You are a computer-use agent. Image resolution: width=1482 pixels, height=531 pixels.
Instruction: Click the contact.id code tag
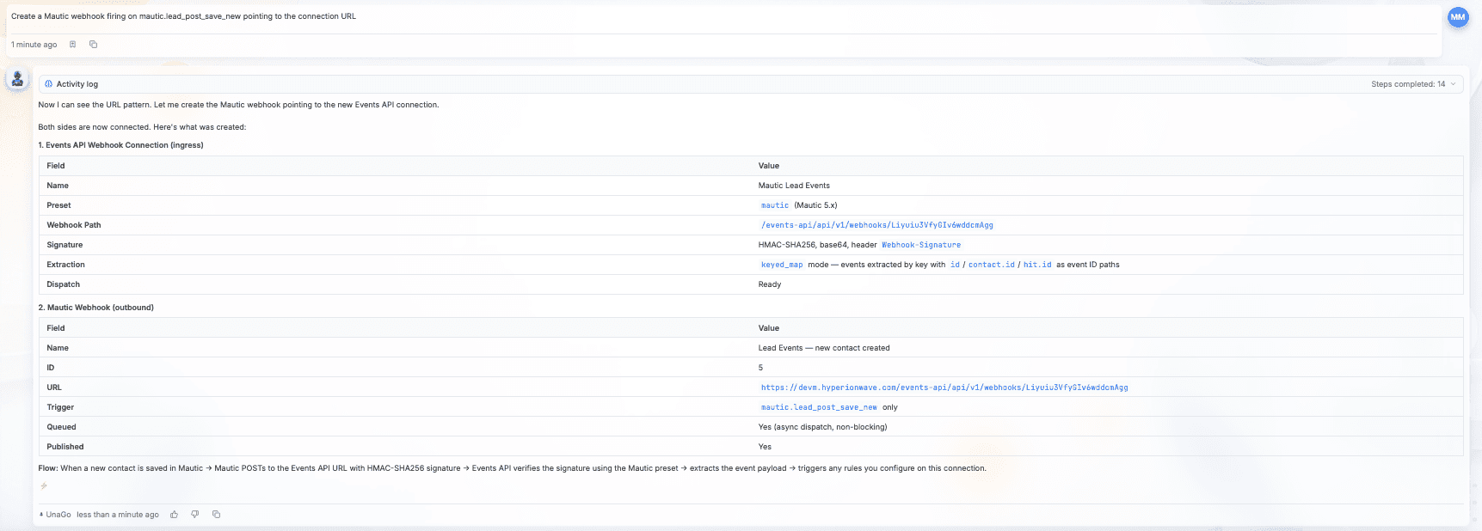click(x=992, y=265)
